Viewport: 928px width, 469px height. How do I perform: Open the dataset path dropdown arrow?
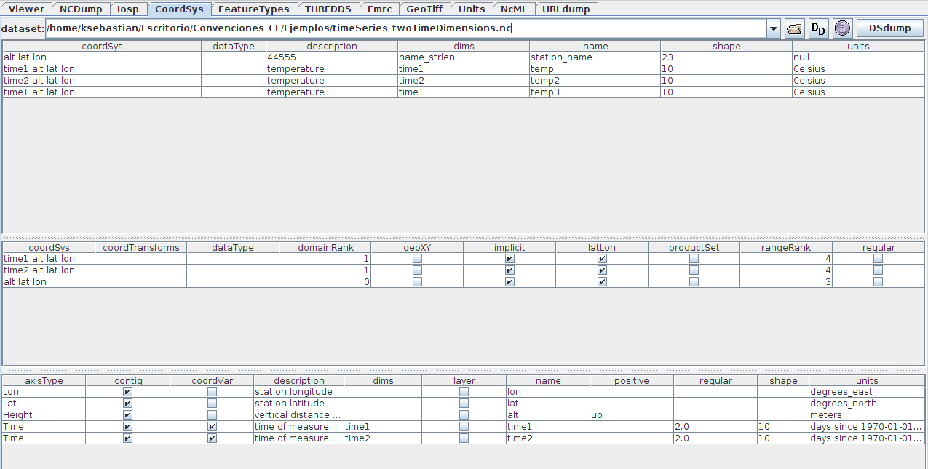773,28
